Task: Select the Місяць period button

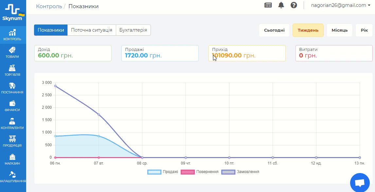Action: tap(339, 30)
